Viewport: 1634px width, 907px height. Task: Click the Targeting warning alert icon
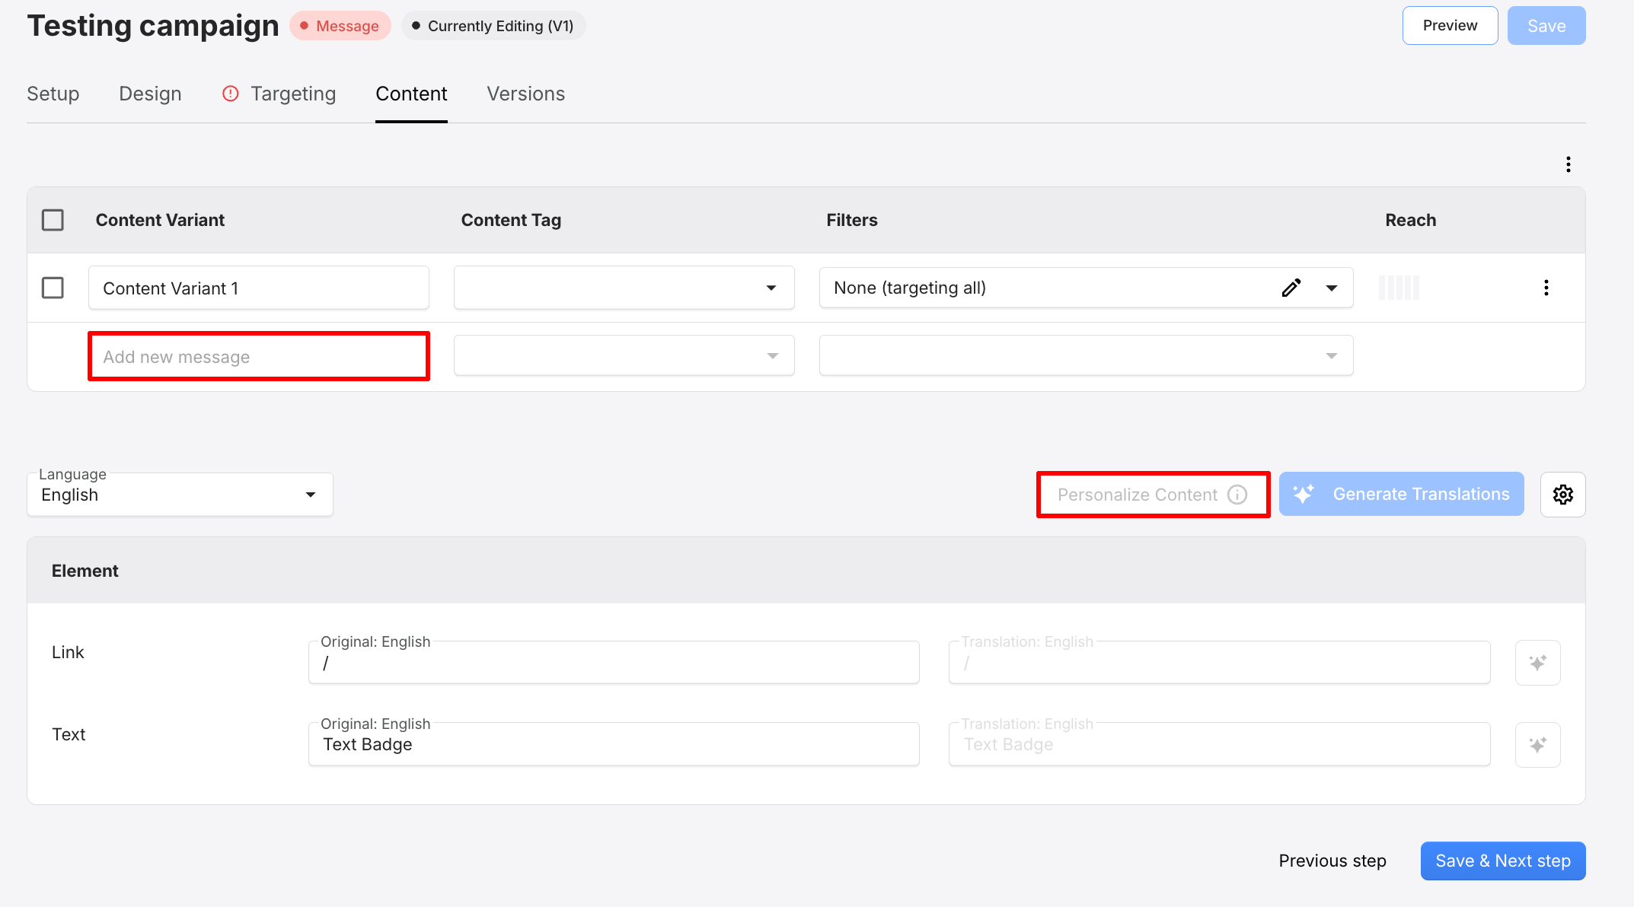tap(231, 93)
